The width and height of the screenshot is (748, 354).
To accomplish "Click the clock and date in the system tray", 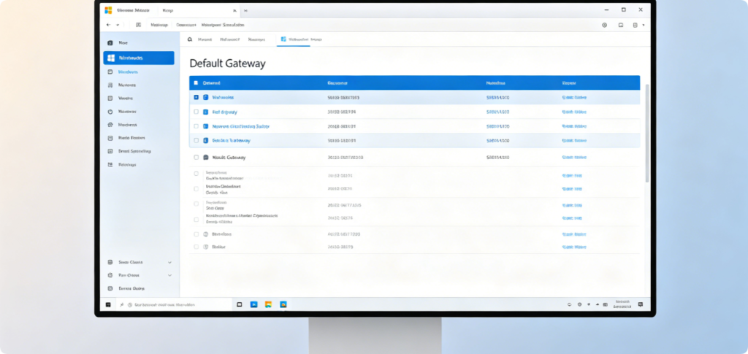I will tap(622, 304).
